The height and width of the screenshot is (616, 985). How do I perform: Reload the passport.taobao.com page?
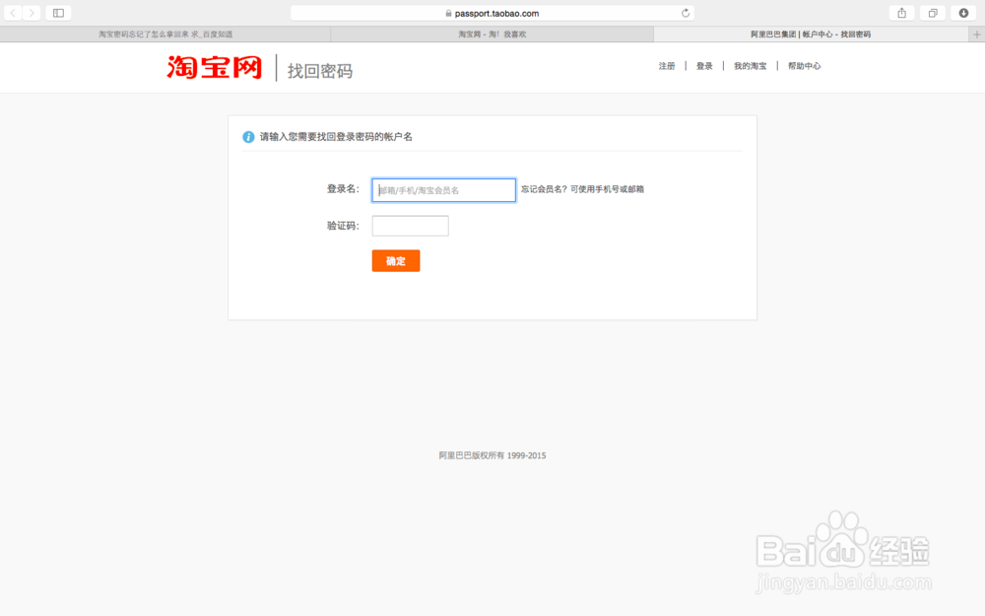687,13
